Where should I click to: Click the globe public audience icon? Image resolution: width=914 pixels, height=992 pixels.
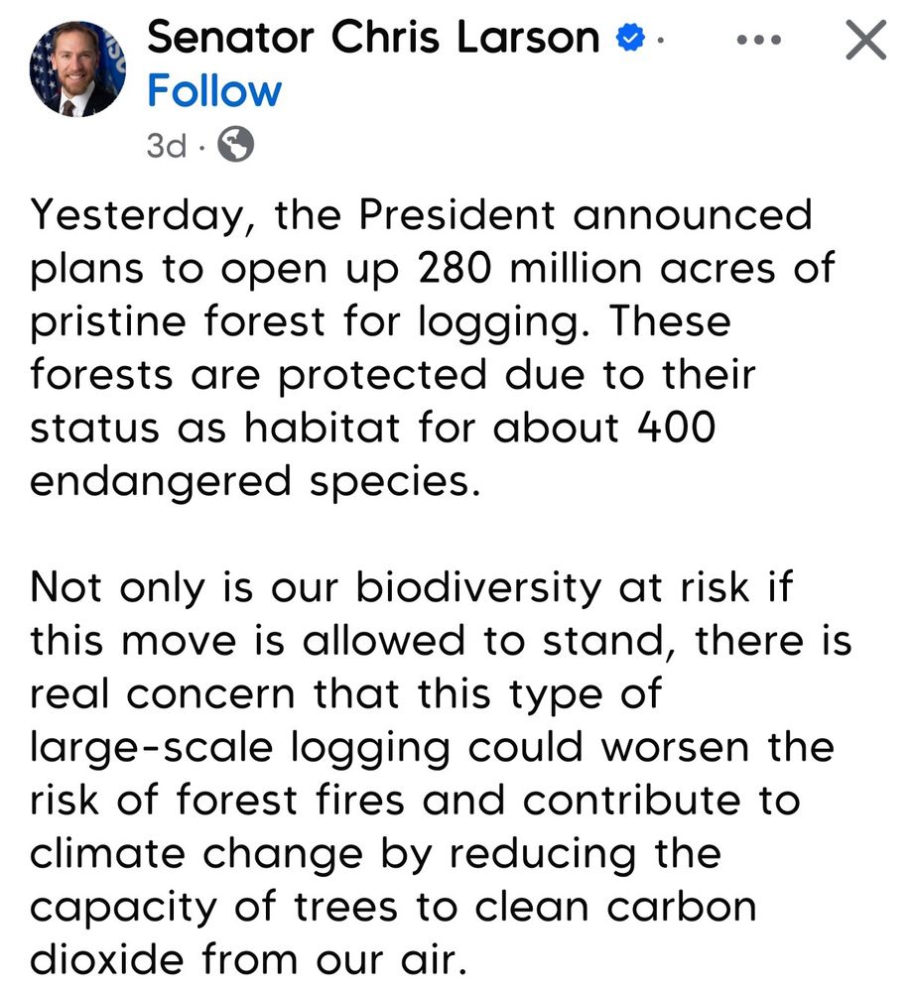[235, 145]
